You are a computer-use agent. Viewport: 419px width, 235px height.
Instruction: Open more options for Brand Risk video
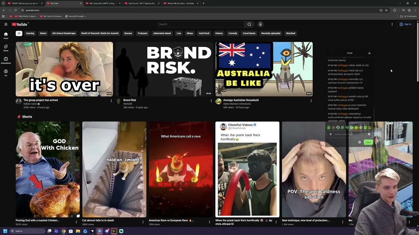click(211, 101)
